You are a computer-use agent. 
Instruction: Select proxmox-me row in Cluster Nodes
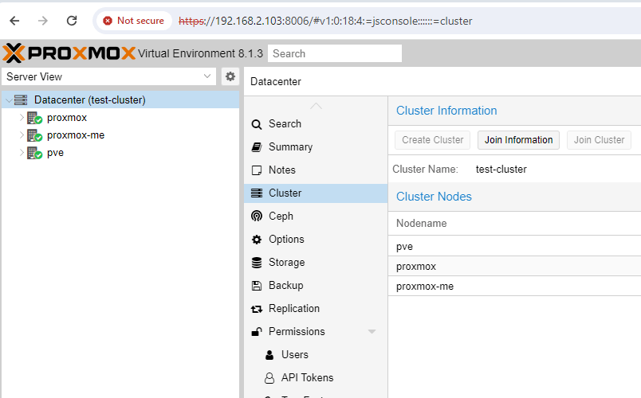tap(425, 286)
